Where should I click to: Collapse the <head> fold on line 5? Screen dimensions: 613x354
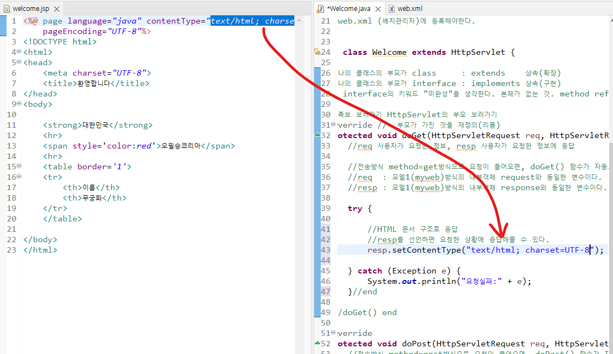point(19,62)
